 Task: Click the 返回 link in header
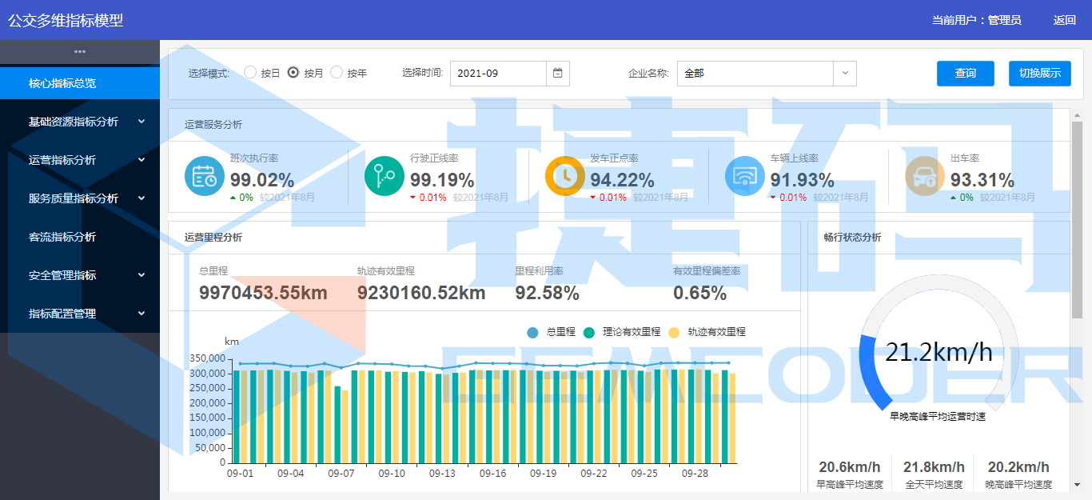click(1065, 20)
